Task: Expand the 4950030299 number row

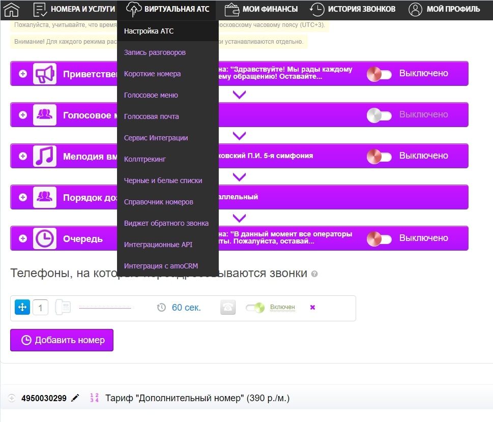Action: click(12, 398)
